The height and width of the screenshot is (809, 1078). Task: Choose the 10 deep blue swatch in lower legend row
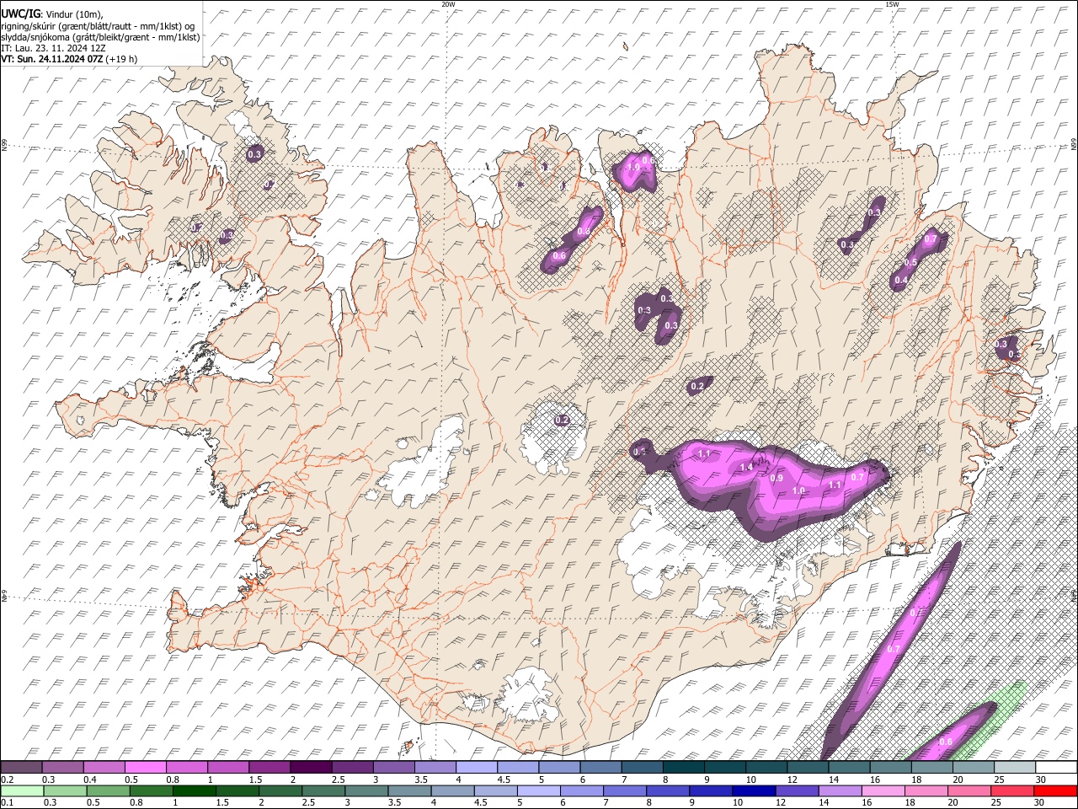(x=753, y=790)
